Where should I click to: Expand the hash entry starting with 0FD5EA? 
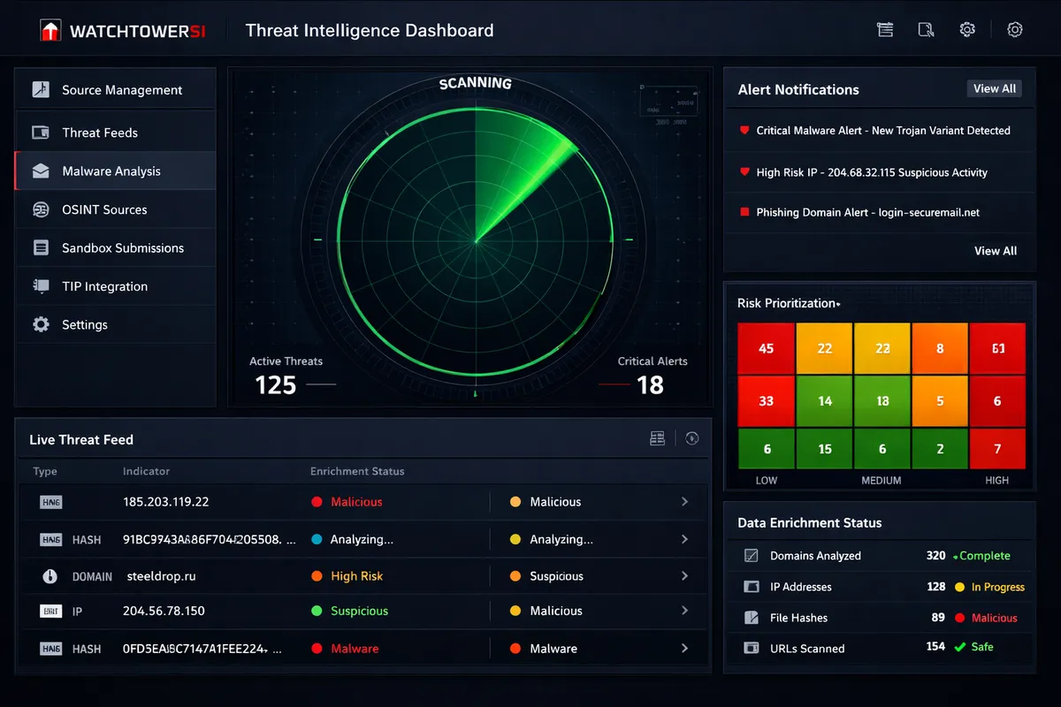tap(686, 648)
